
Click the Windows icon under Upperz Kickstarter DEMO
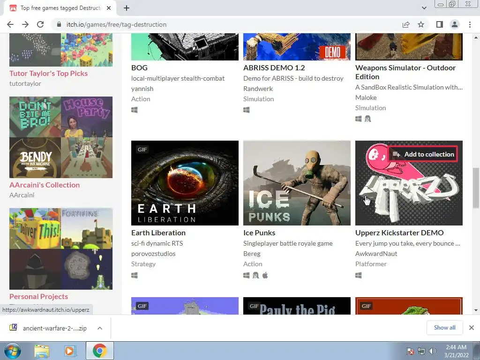pyautogui.click(x=359, y=276)
